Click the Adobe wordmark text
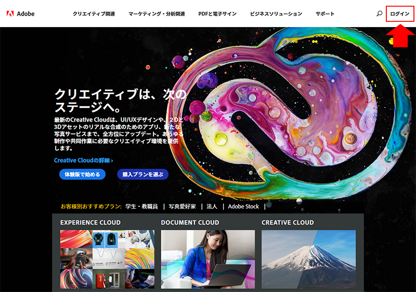Viewport: 416px width, 292px height. point(25,14)
